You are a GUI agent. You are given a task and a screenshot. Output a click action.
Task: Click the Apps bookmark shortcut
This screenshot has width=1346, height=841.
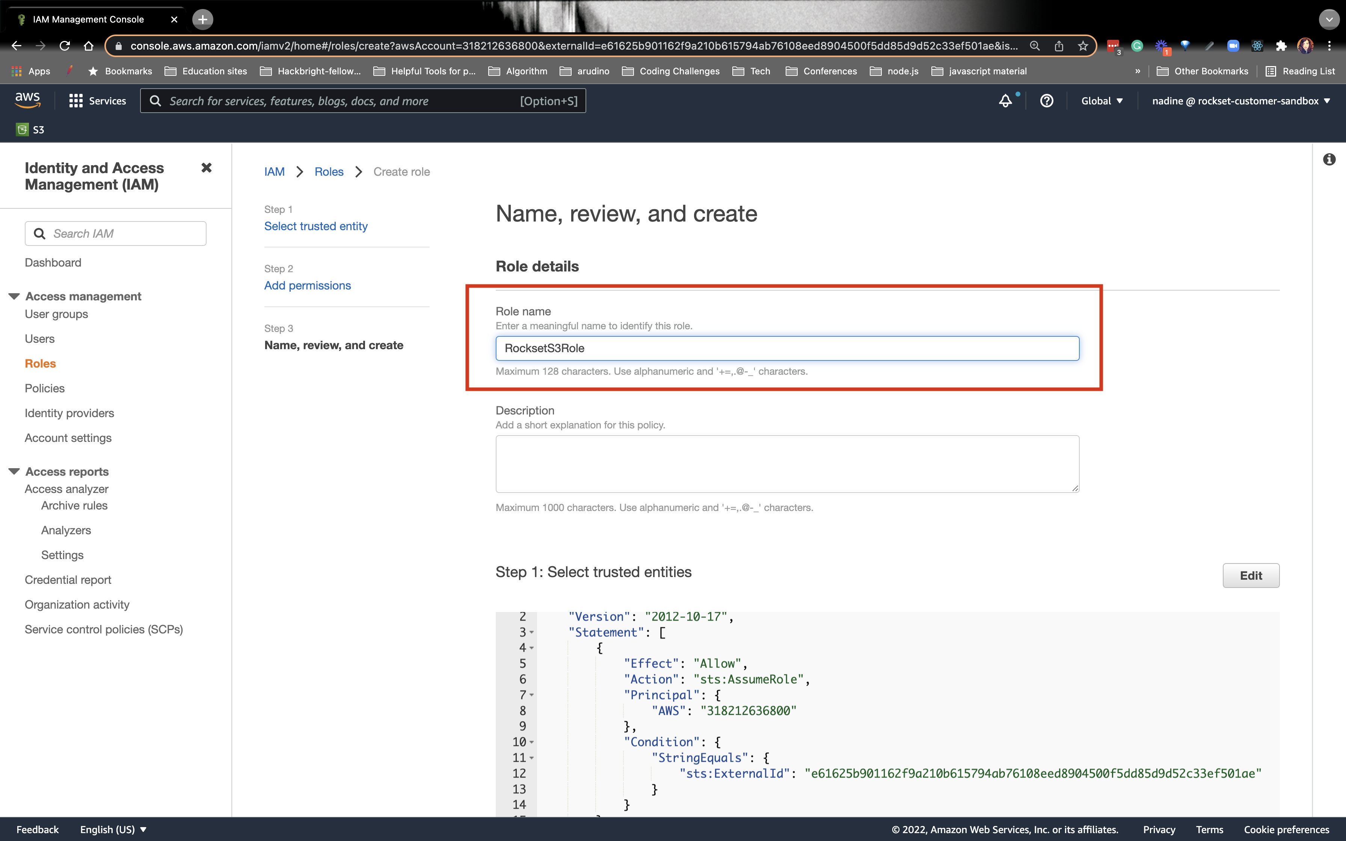click(x=30, y=71)
